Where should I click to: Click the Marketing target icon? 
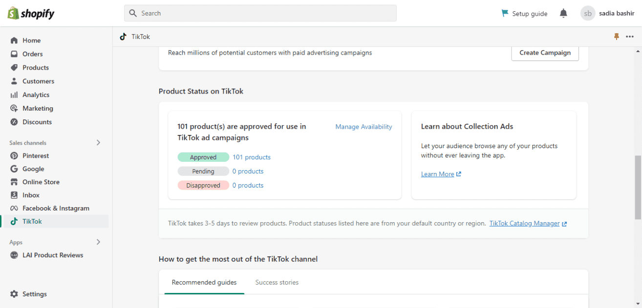click(14, 108)
